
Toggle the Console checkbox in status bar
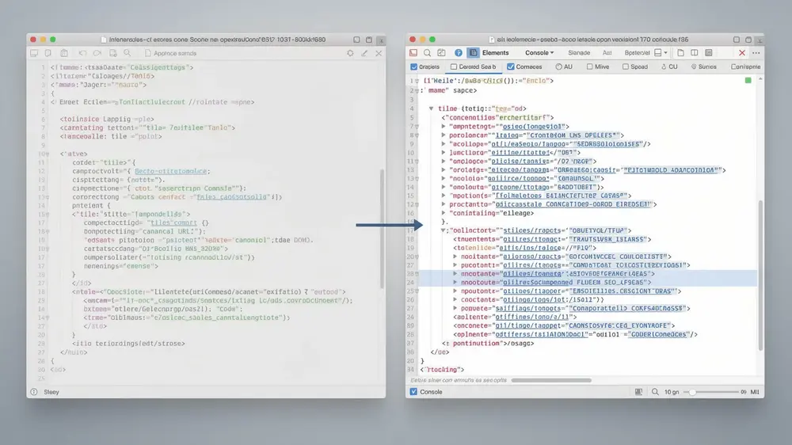tap(413, 392)
